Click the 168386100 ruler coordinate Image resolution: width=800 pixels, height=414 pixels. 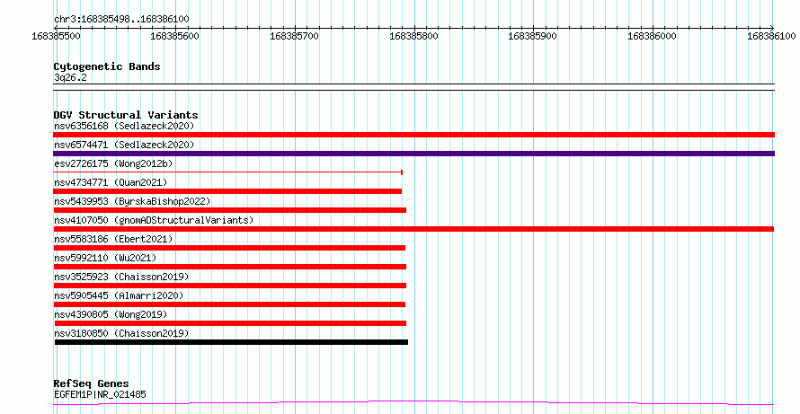click(x=772, y=36)
